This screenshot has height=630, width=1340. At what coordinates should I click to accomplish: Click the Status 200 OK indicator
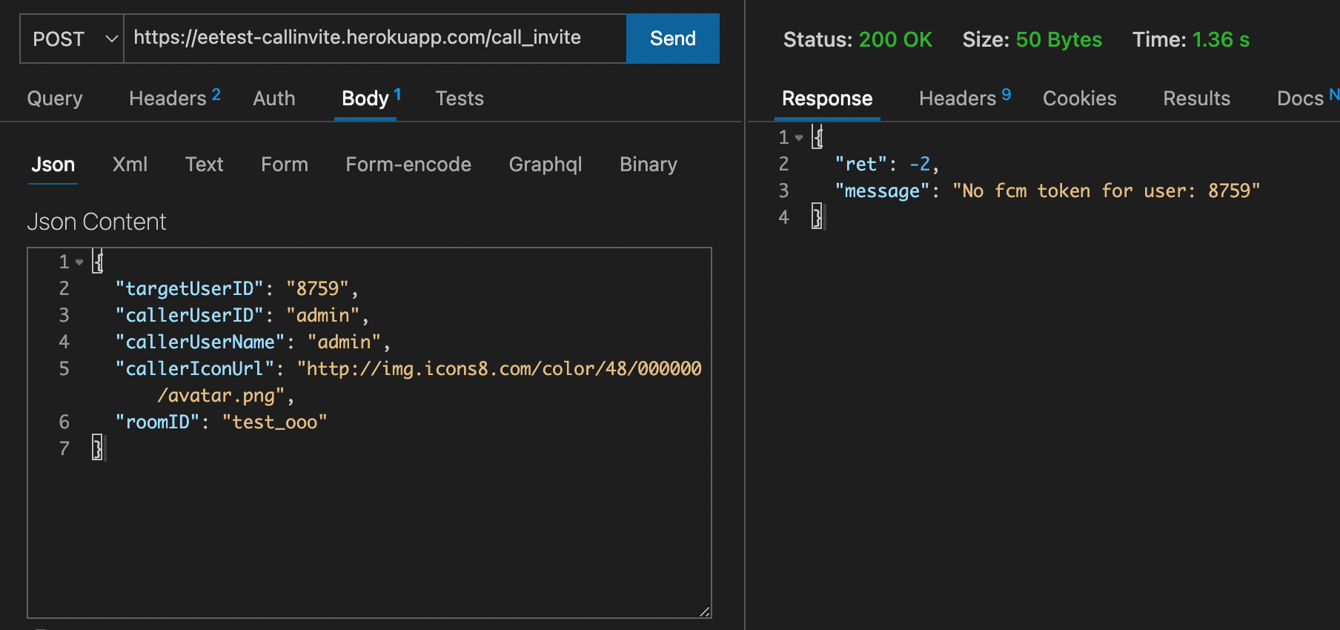point(858,39)
